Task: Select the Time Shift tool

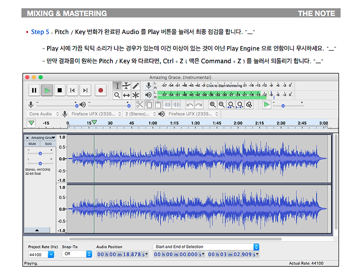Action: 126,95
